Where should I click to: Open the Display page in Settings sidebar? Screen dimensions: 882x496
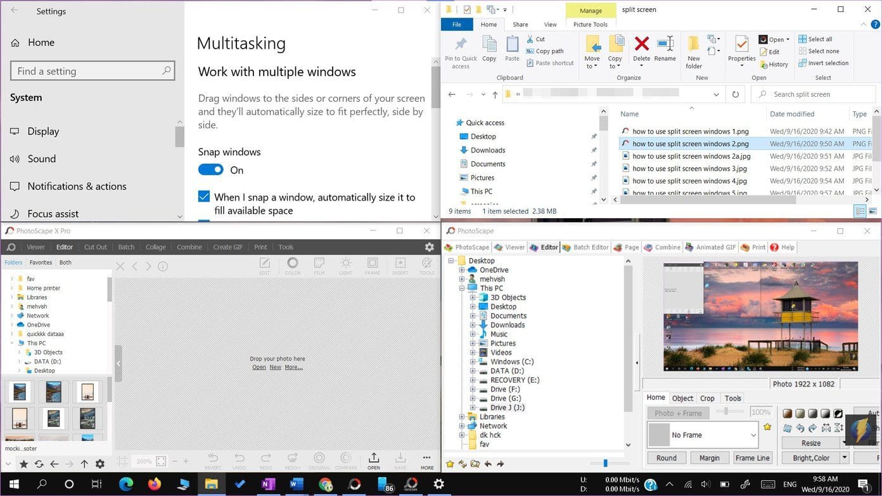coord(43,132)
